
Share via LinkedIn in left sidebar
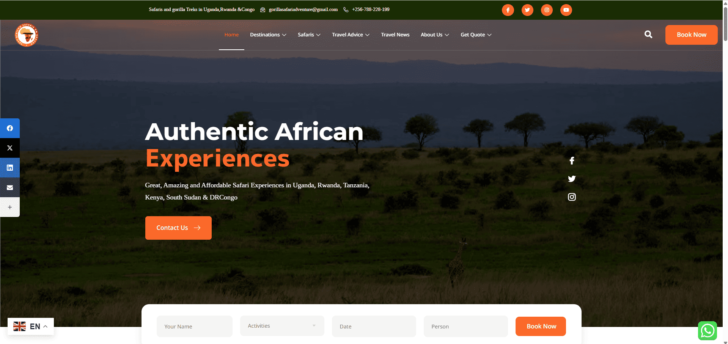(10, 168)
